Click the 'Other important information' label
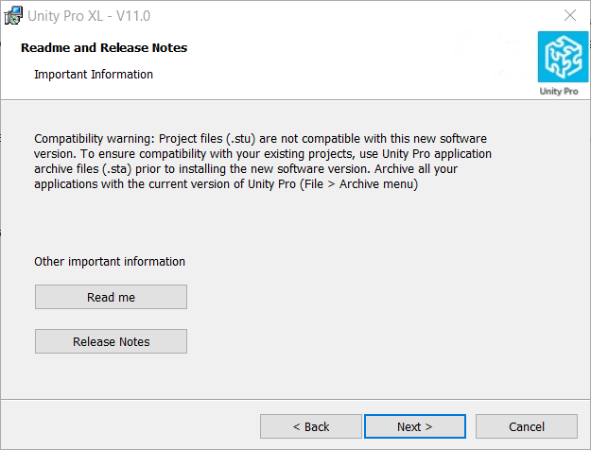This screenshot has width=591, height=450. (110, 262)
